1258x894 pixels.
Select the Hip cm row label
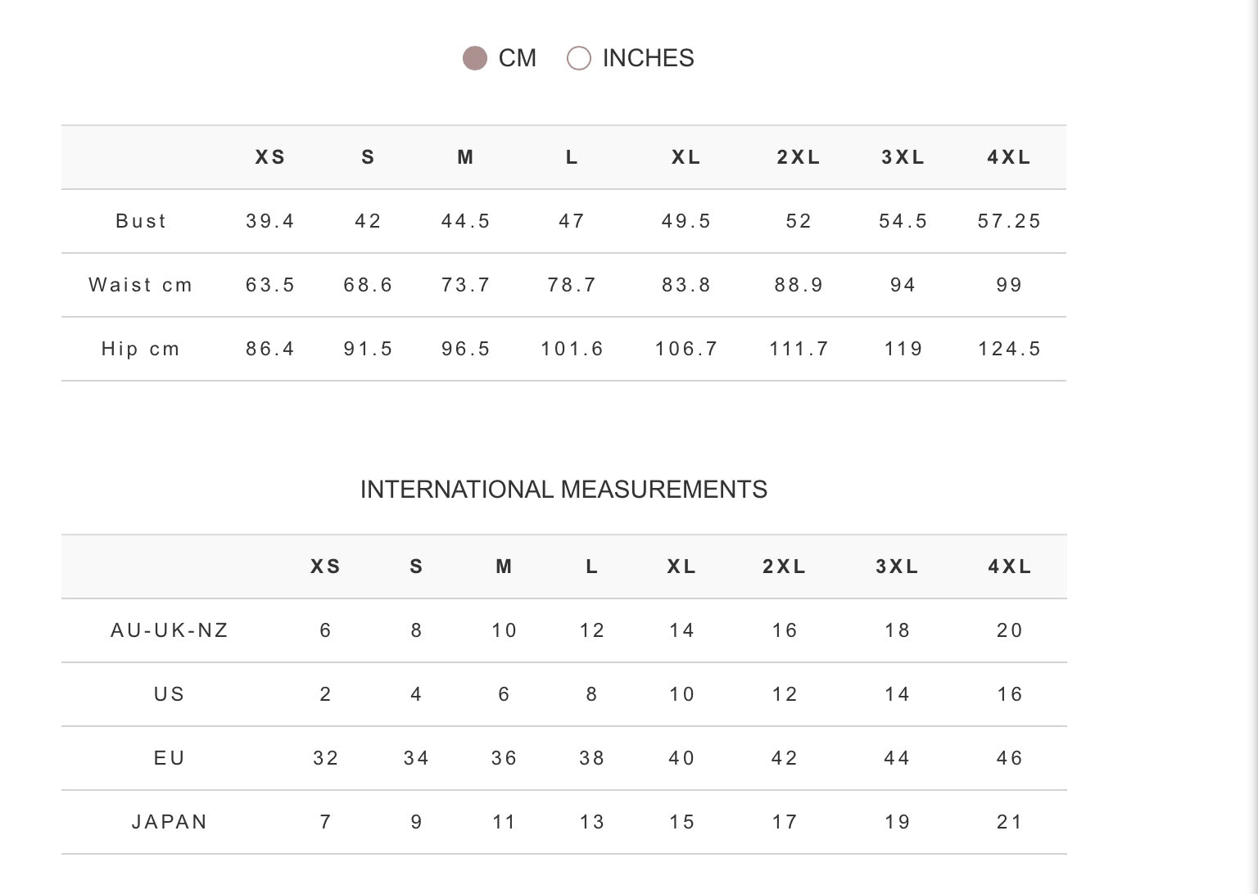pos(141,349)
